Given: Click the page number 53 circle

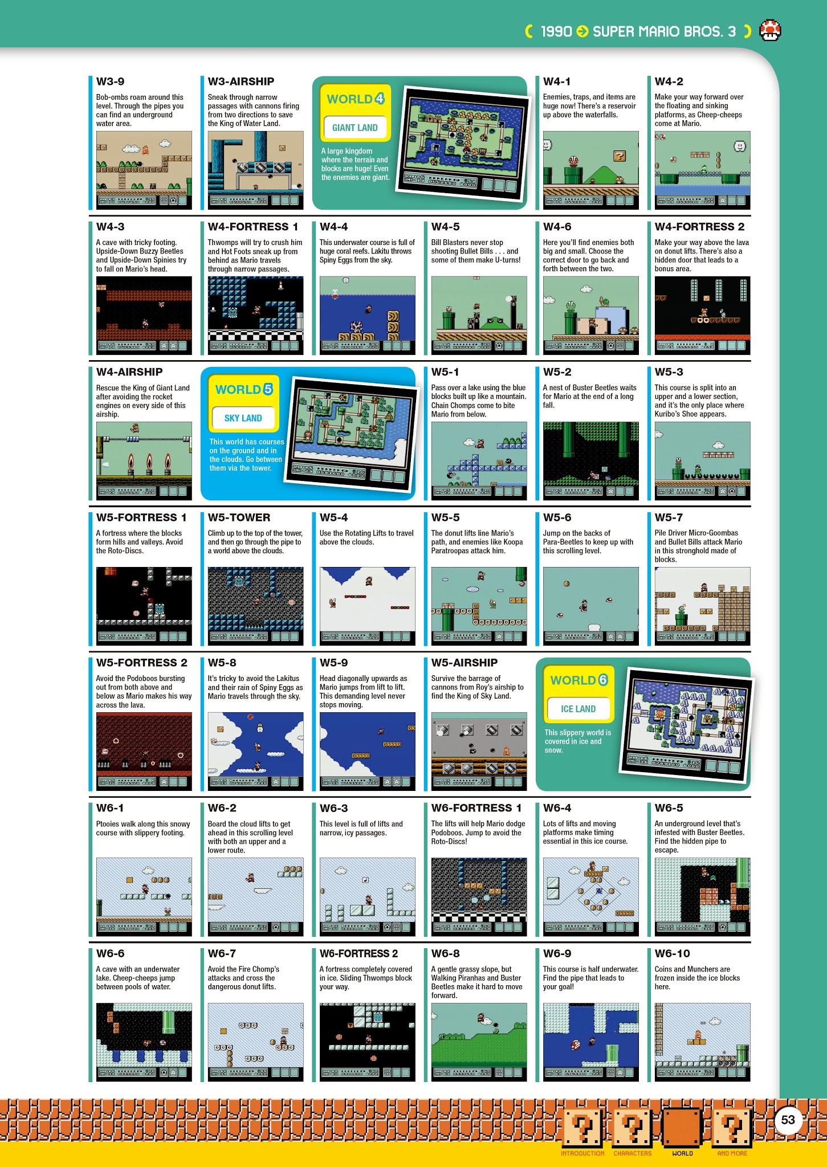Looking at the screenshot, I should pos(788,1120).
